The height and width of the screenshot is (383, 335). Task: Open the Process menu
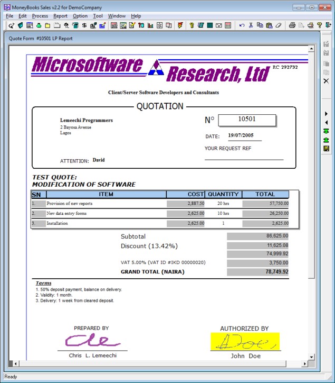(40, 16)
